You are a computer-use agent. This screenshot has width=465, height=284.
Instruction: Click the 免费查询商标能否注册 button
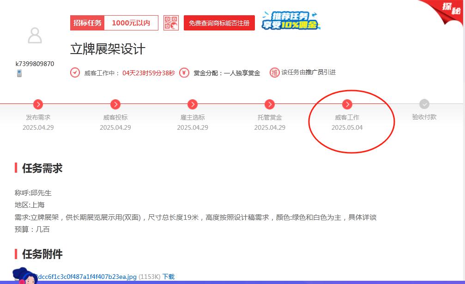tap(219, 23)
